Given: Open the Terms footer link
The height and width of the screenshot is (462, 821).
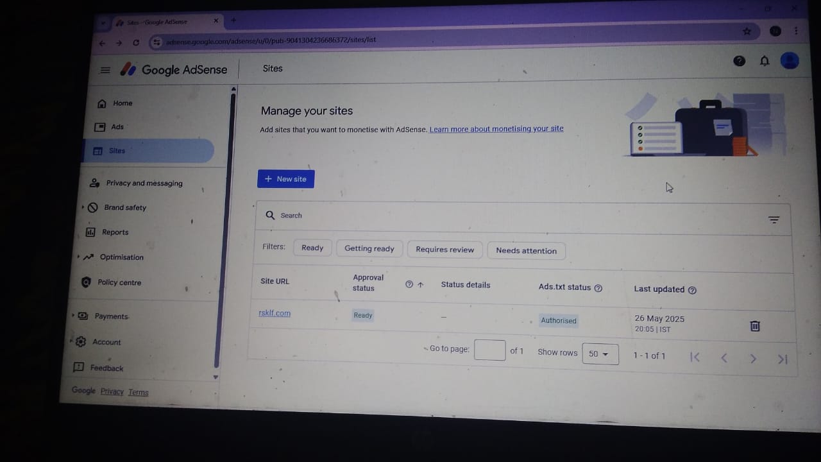Looking at the screenshot, I should pyautogui.click(x=138, y=392).
